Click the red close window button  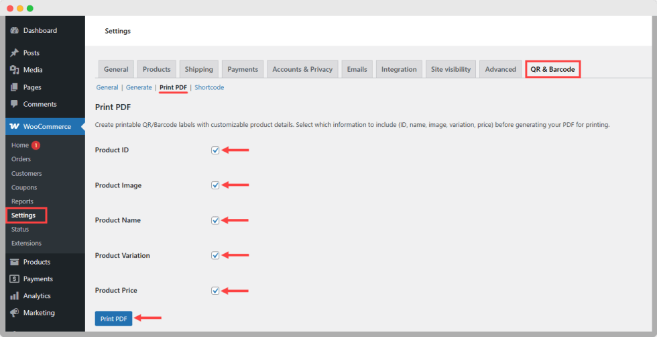click(x=10, y=9)
